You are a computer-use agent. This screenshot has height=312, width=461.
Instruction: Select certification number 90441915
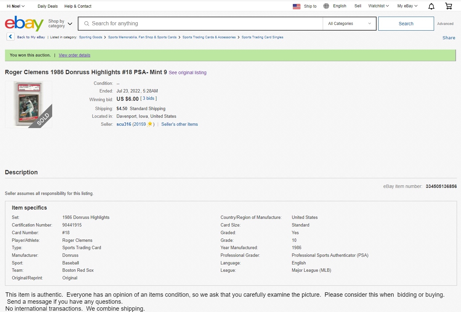point(72,225)
